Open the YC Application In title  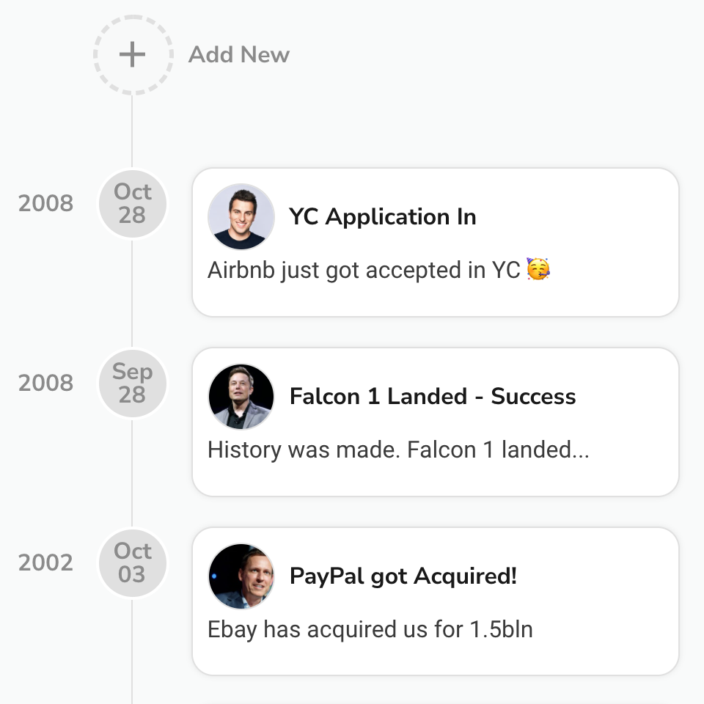click(383, 217)
